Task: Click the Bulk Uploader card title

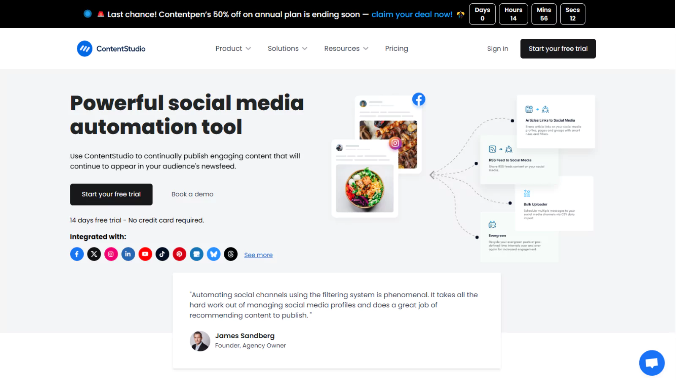Action: click(535, 204)
